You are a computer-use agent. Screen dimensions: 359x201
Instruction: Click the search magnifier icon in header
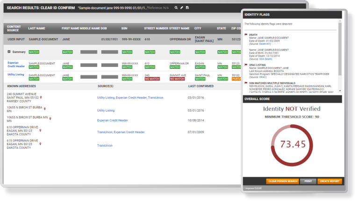(x=176, y=8)
